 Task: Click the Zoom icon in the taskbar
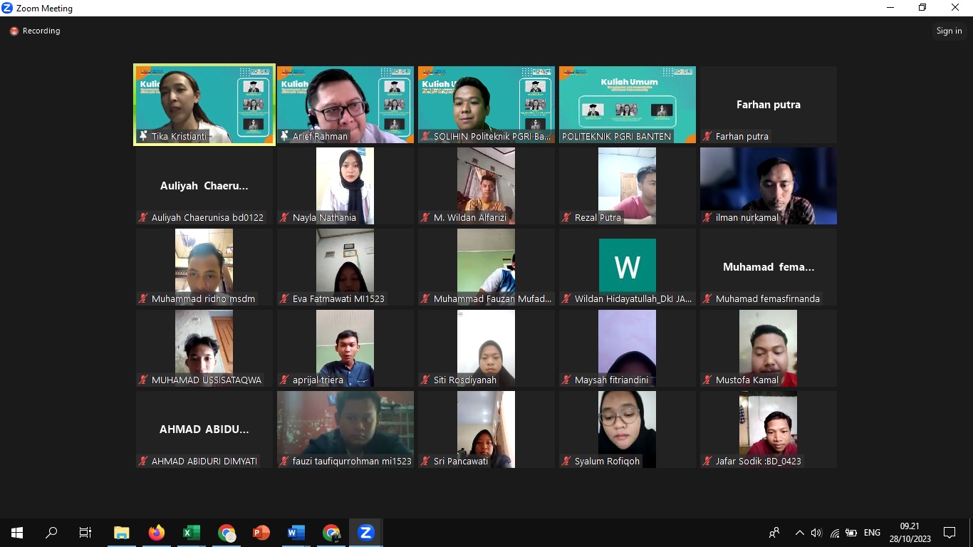click(x=366, y=533)
